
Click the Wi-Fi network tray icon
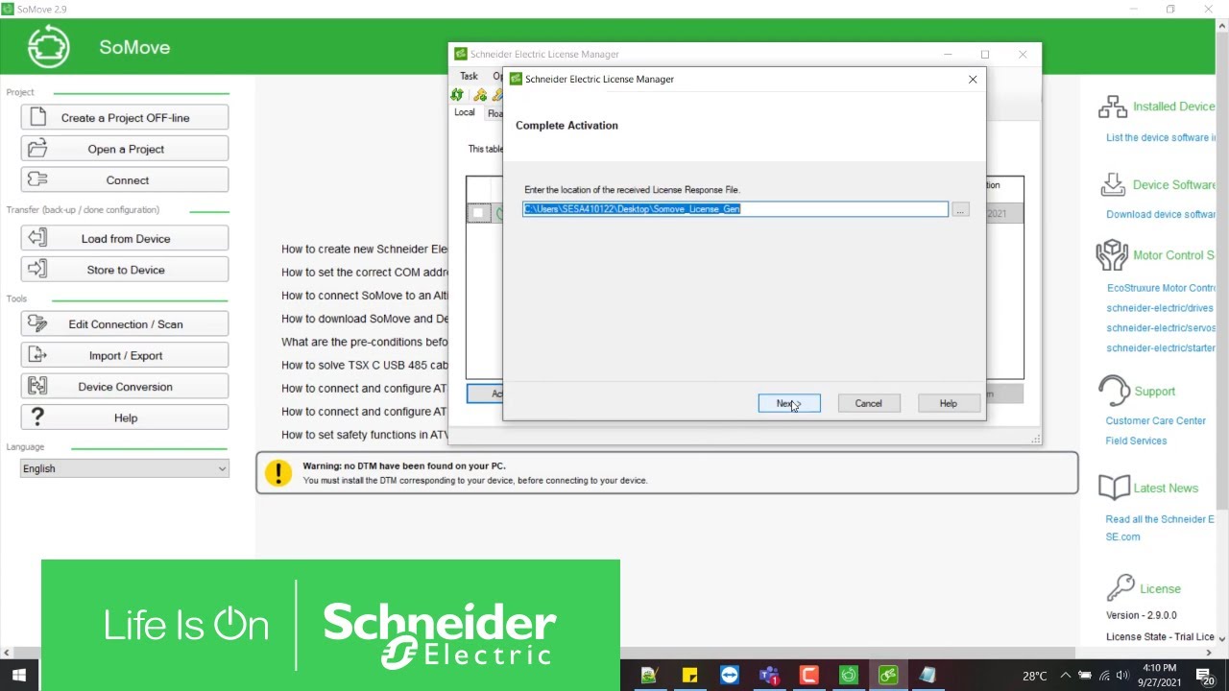point(1104,676)
